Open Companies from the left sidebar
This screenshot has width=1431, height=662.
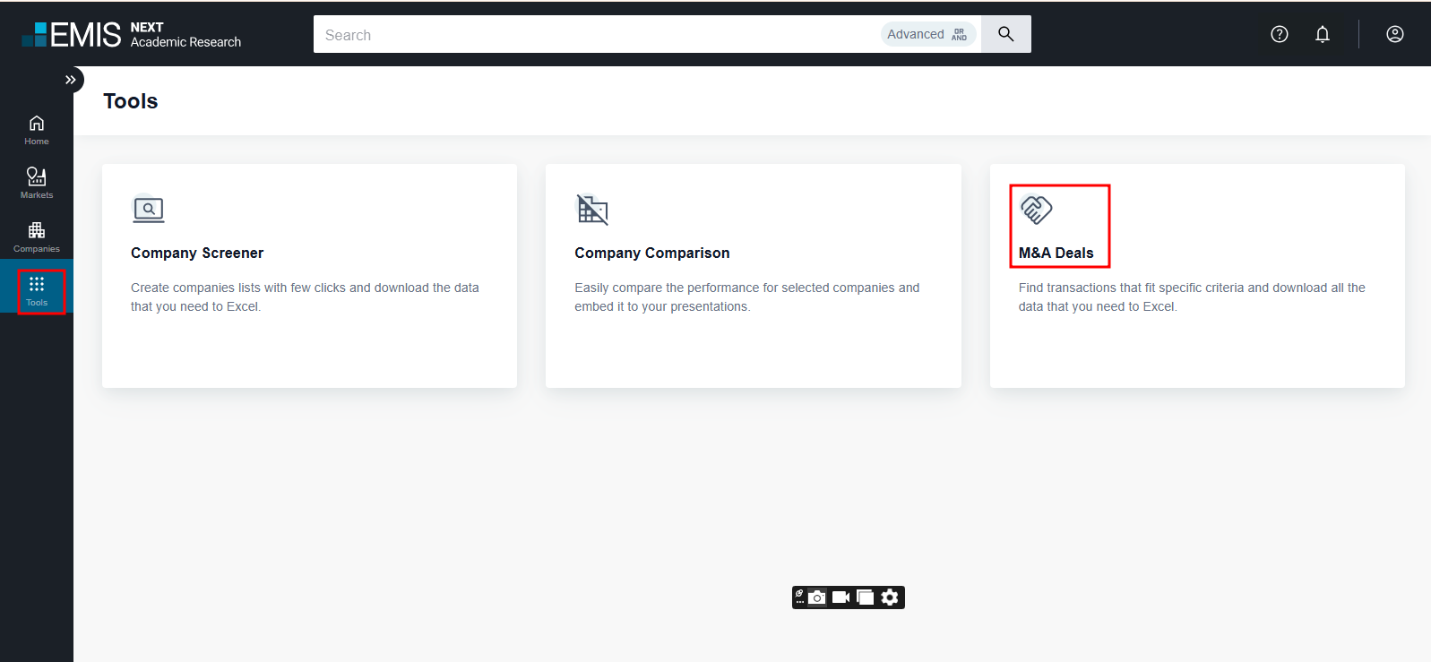click(37, 236)
